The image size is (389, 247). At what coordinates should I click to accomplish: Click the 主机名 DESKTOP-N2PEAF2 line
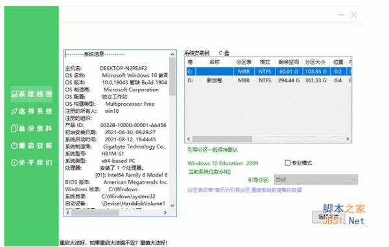click(x=106, y=68)
